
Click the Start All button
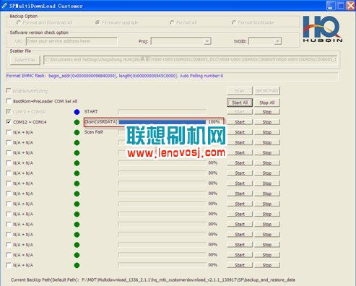click(240, 103)
